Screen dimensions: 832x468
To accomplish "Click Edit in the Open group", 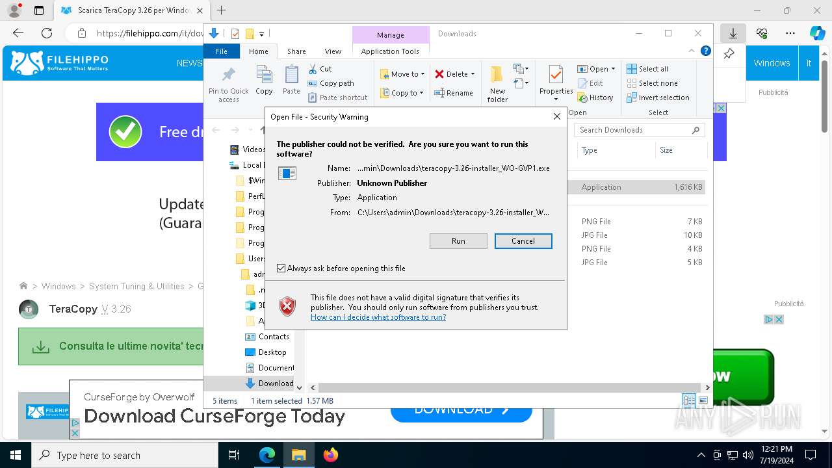I will 590,83.
